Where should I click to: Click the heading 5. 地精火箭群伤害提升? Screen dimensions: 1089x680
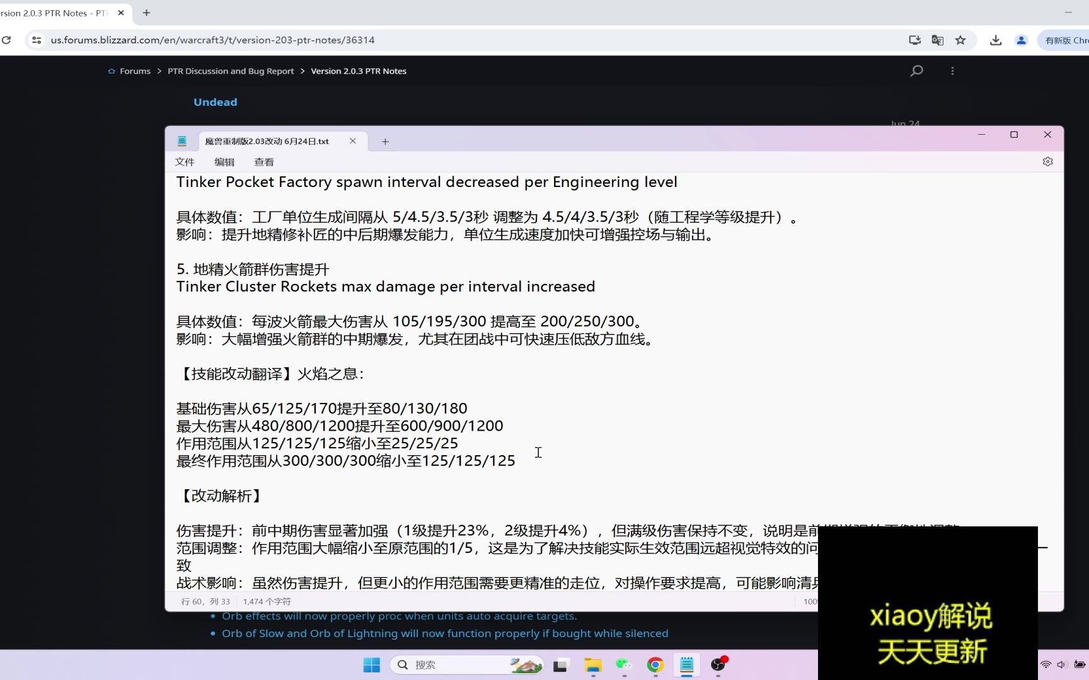(253, 269)
